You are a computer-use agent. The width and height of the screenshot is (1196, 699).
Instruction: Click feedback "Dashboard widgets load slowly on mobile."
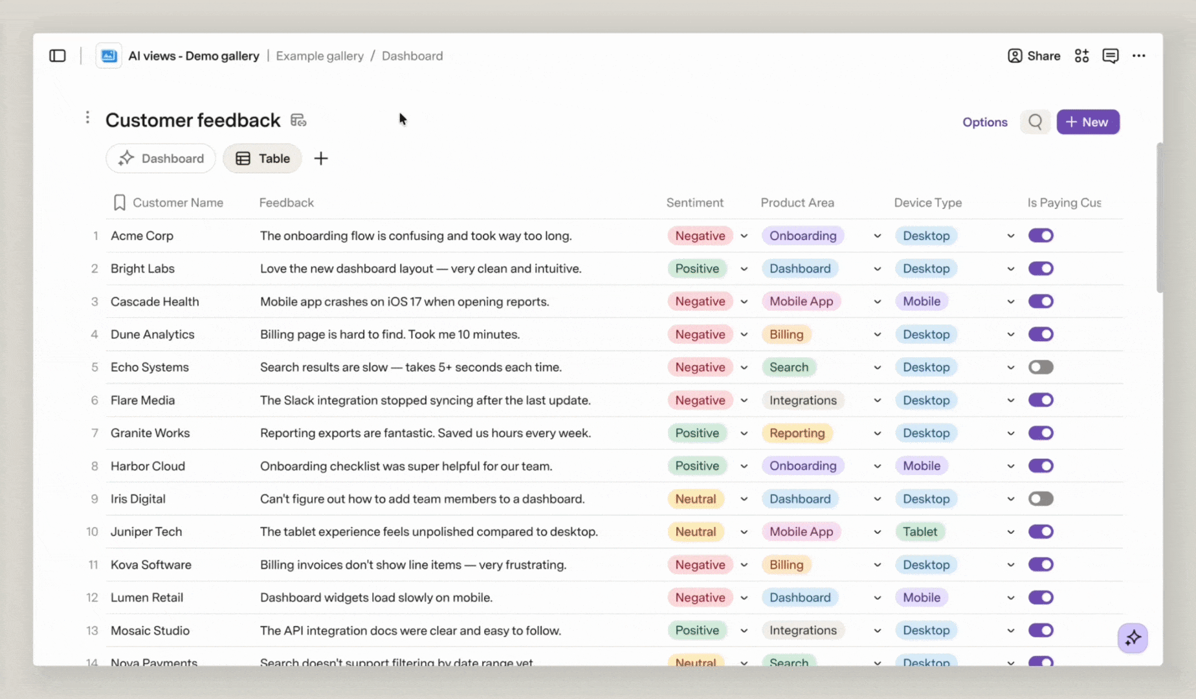pos(376,597)
